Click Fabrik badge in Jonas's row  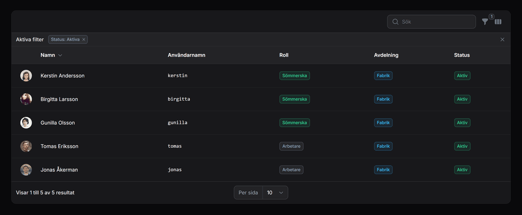point(383,170)
